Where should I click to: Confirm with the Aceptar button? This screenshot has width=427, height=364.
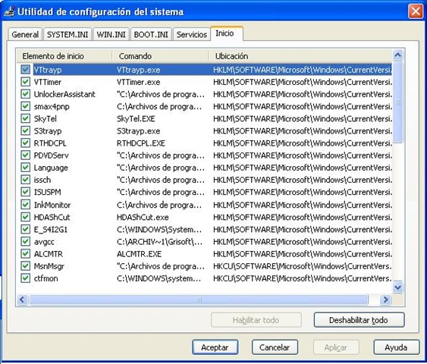(x=215, y=347)
